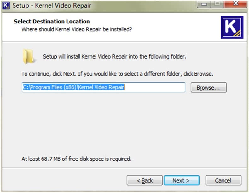The image size is (249, 193).
Task: Click the free disk space requirement text
Action: point(76,159)
